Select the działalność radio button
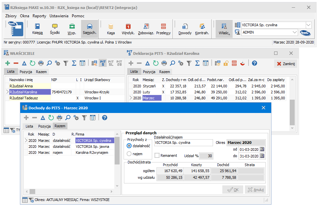This screenshot has width=318, height=206. (129, 146)
